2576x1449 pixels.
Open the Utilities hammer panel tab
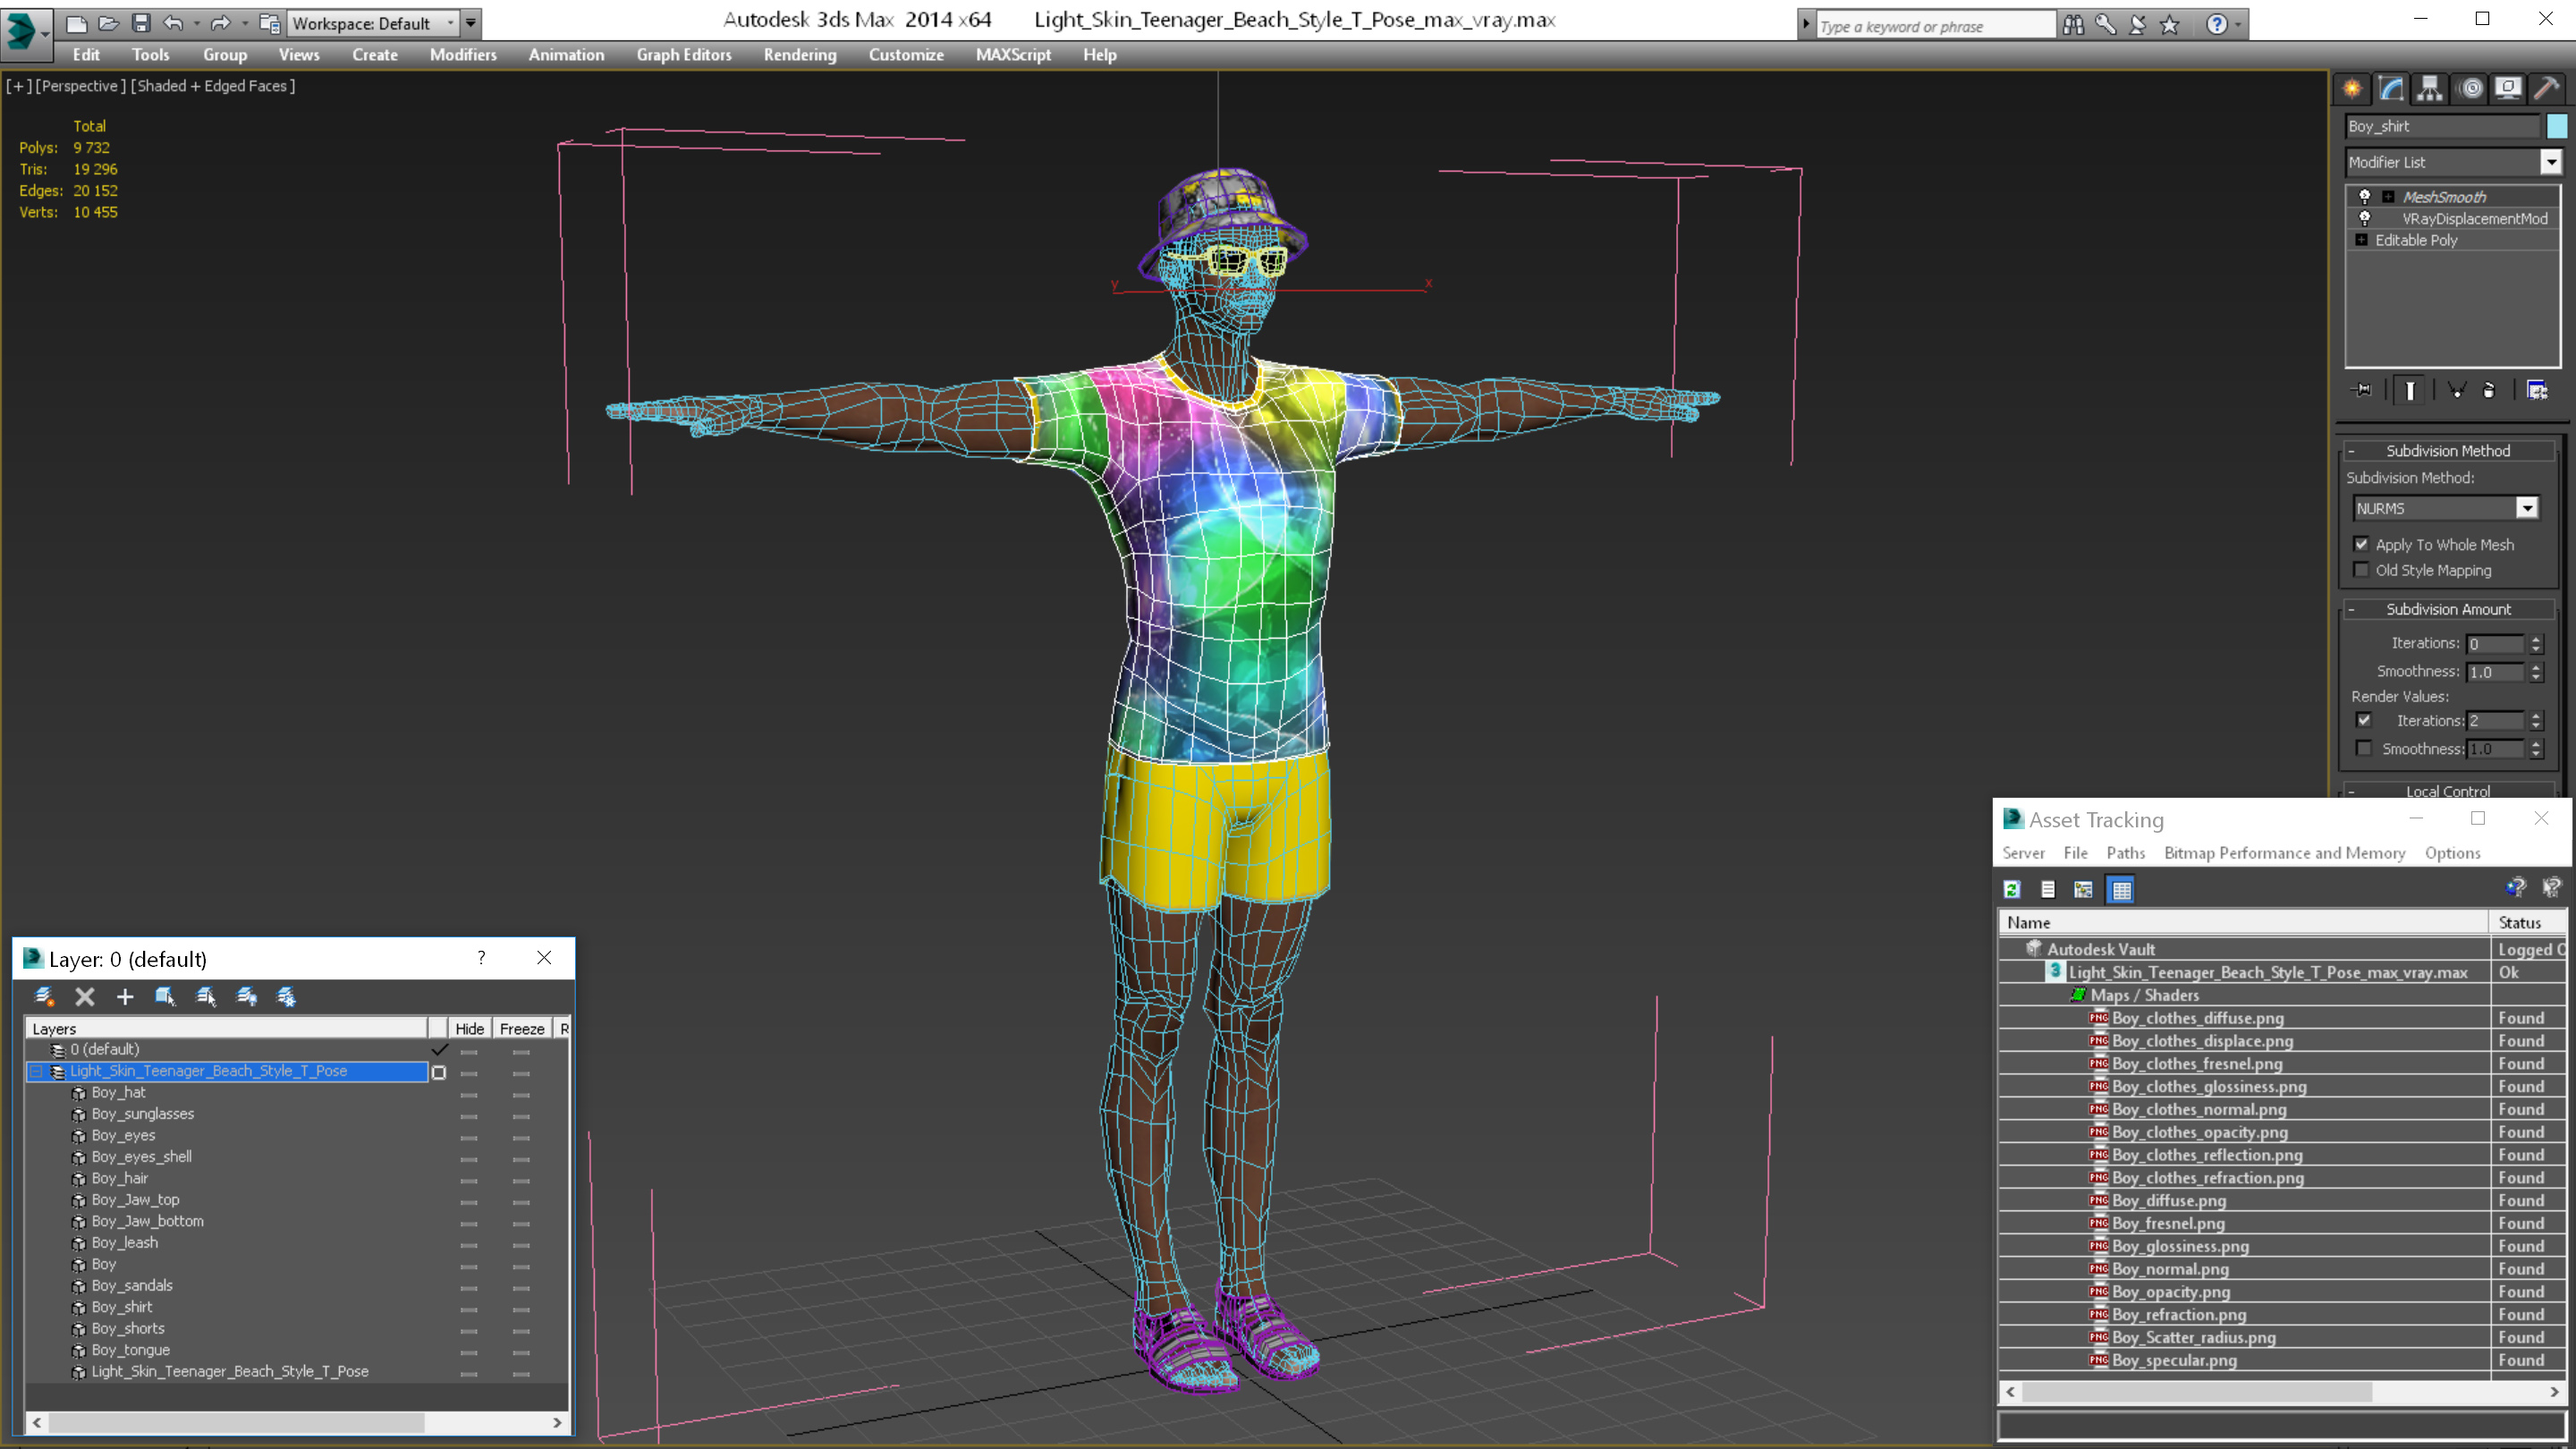(2547, 89)
